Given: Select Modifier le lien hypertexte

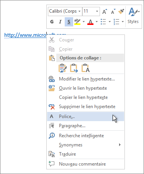Looking at the screenshot, I should click(85, 79).
